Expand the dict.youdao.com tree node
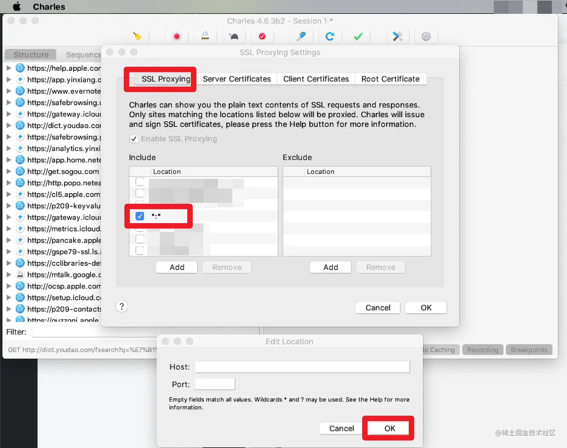Screen dimensions: 567x448 tap(9, 125)
